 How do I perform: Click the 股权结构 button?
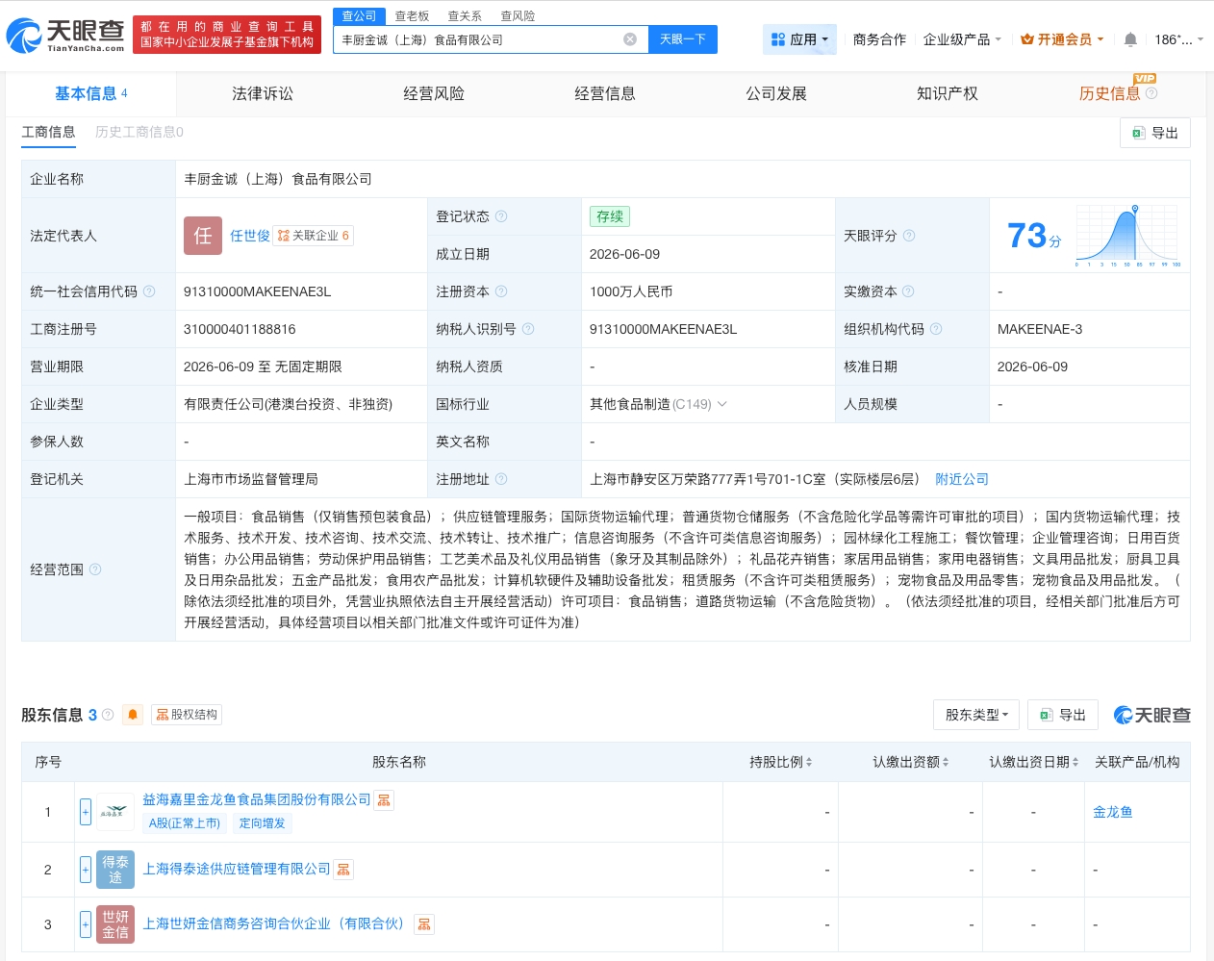click(187, 715)
